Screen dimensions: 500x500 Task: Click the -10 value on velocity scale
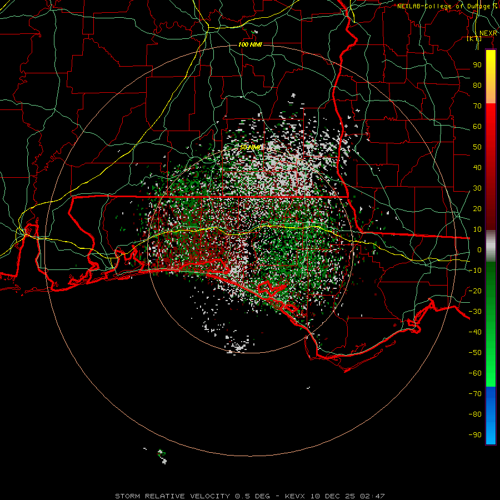475,271
